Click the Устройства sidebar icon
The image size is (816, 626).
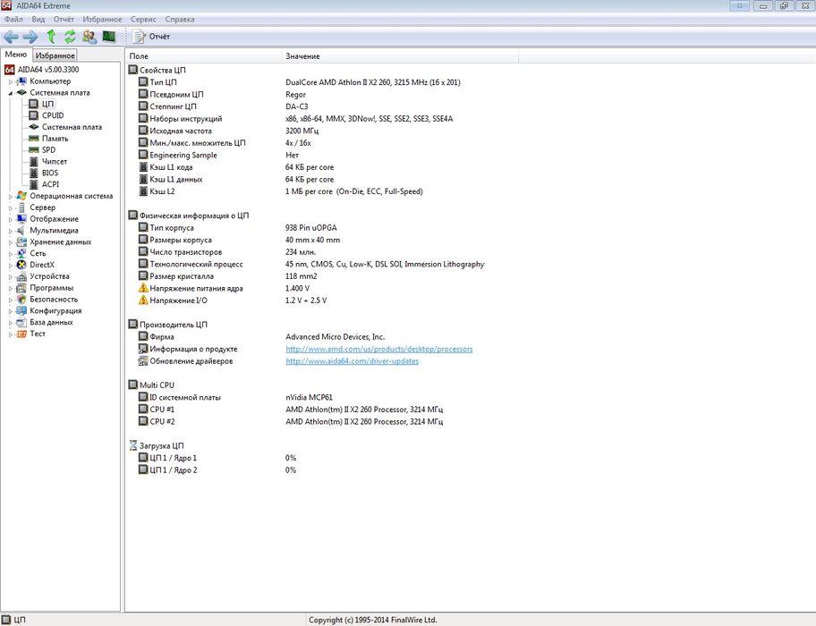click(x=21, y=276)
